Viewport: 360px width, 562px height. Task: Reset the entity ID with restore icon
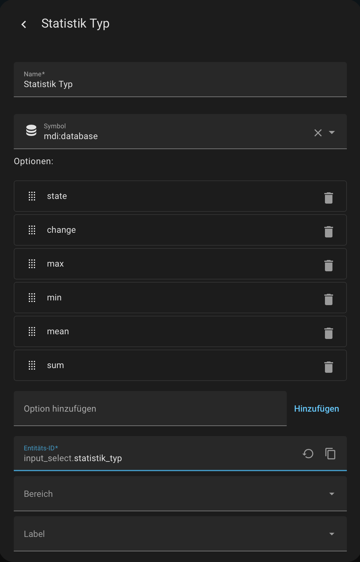[308, 454]
